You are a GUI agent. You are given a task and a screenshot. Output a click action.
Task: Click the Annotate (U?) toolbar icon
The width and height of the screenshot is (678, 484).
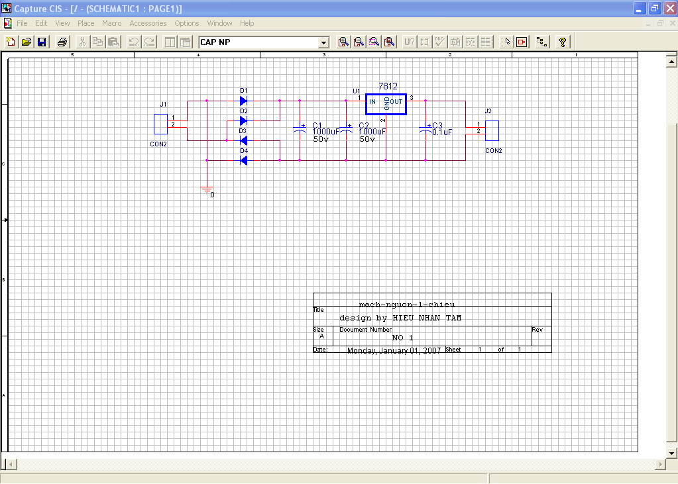coord(409,42)
